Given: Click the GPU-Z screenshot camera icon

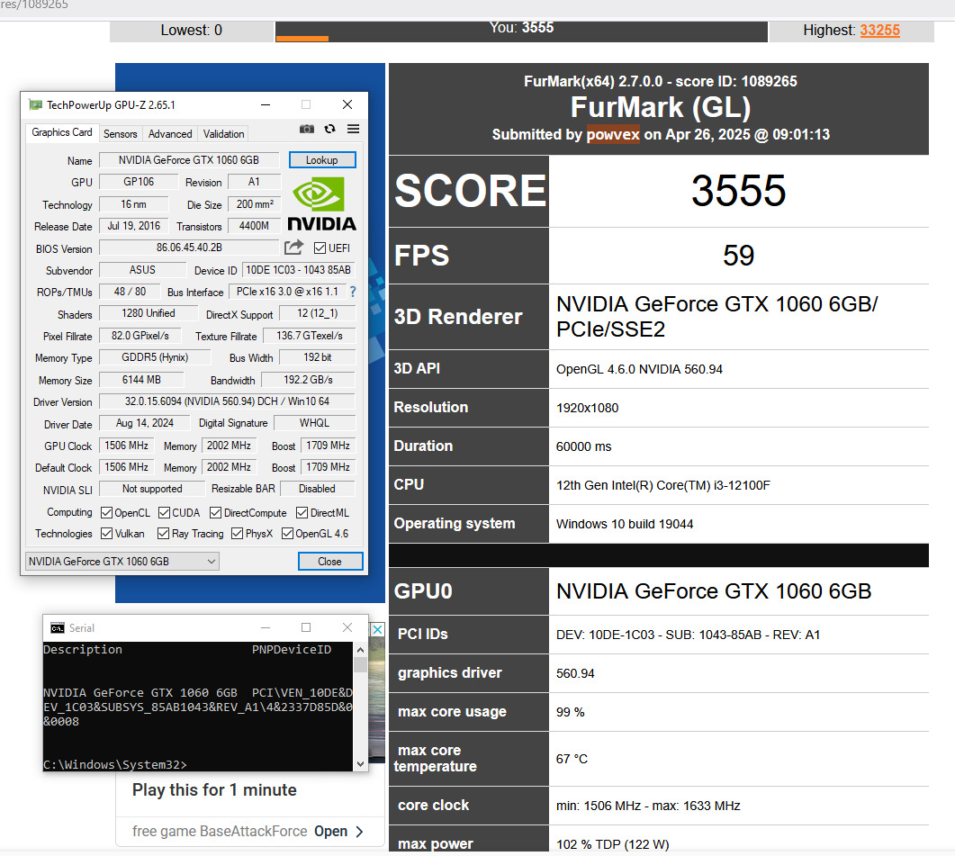Looking at the screenshot, I should pyautogui.click(x=307, y=130).
